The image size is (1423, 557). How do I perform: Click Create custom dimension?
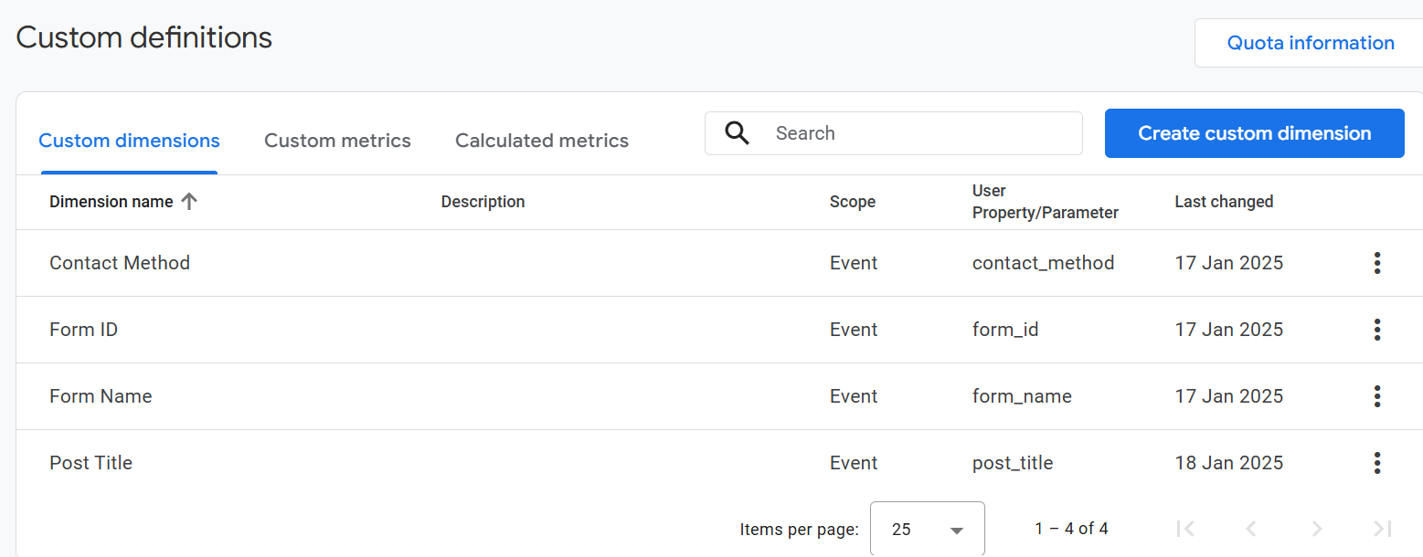pos(1253,133)
